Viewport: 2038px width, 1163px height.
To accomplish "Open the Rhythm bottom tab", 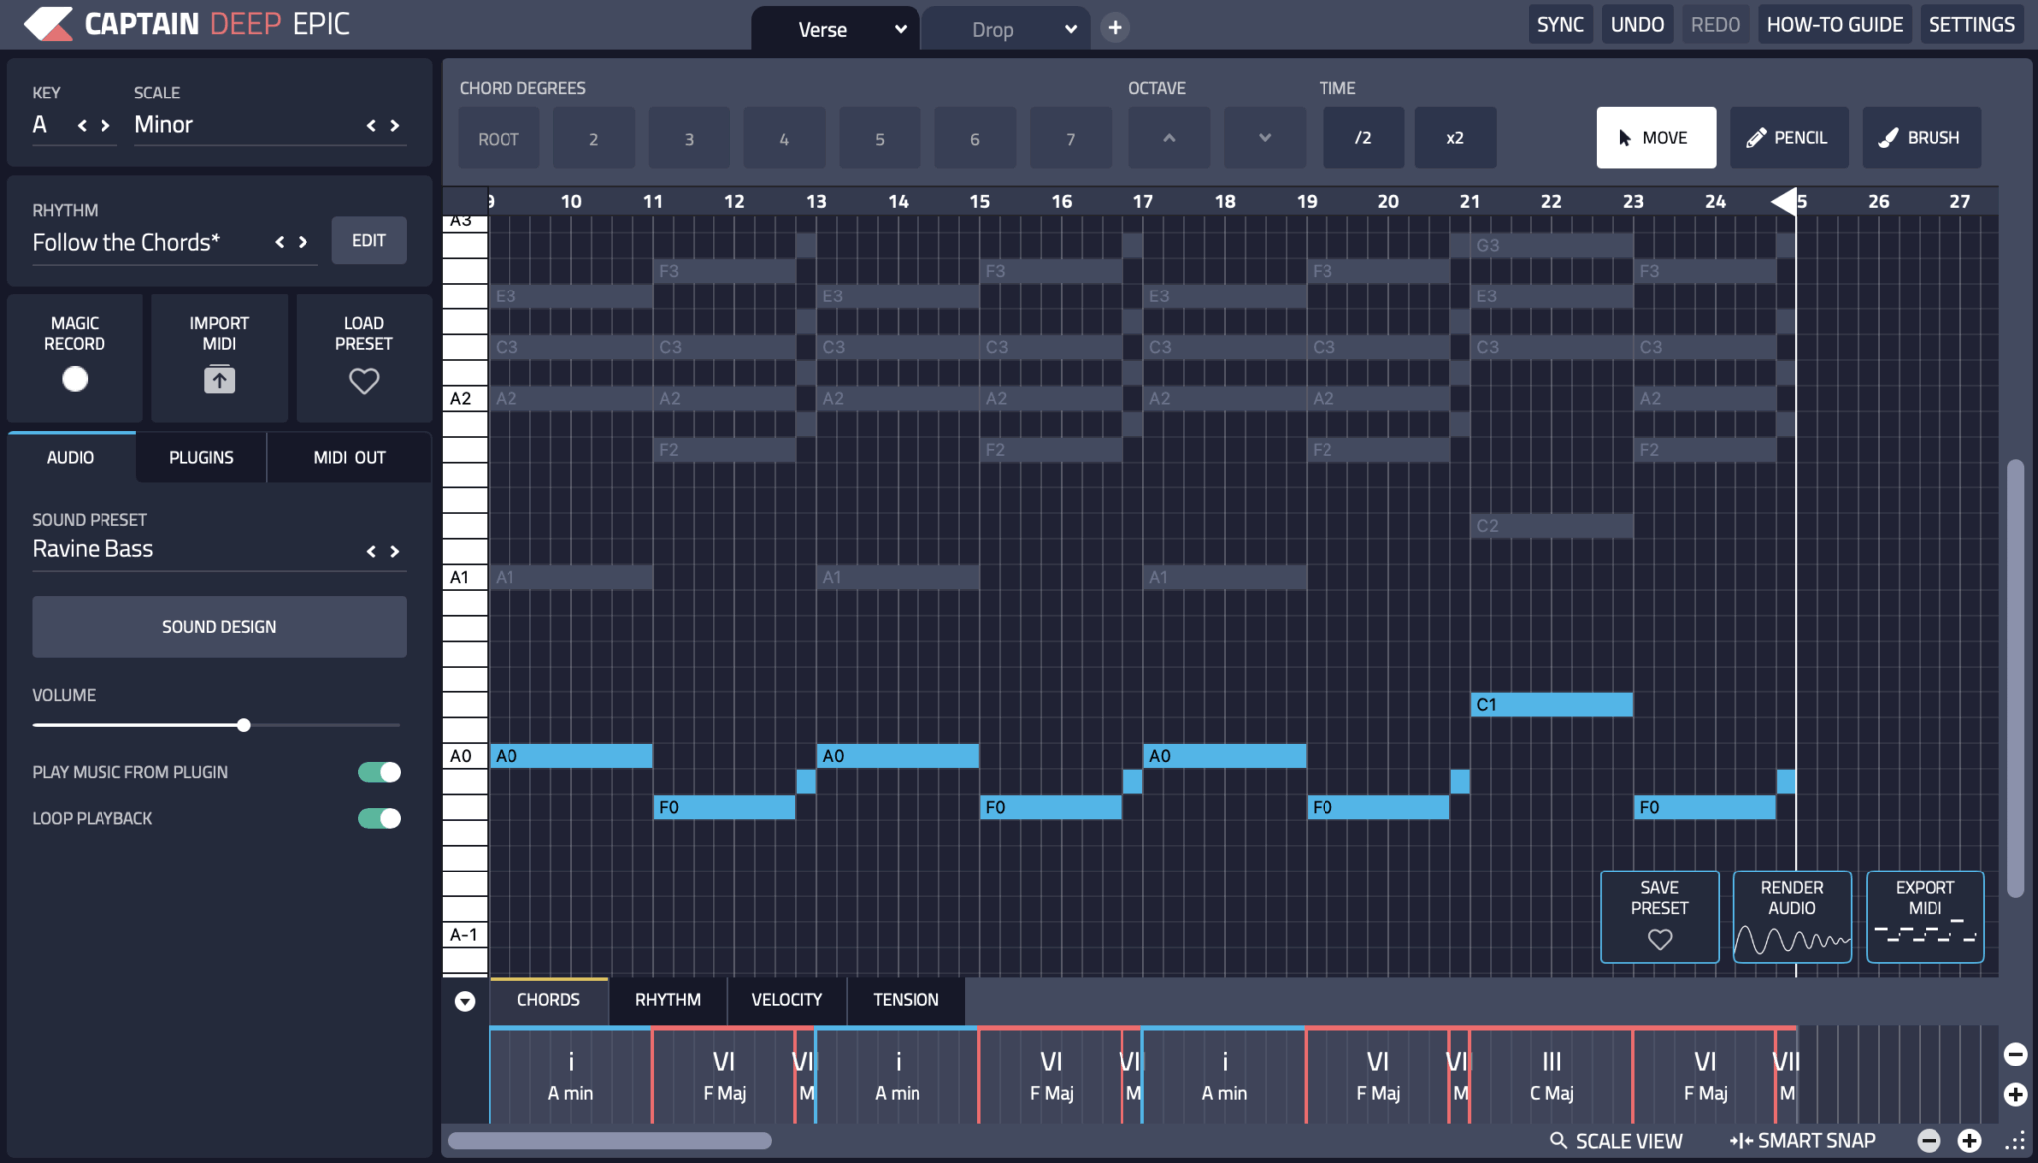I will point(668,1000).
